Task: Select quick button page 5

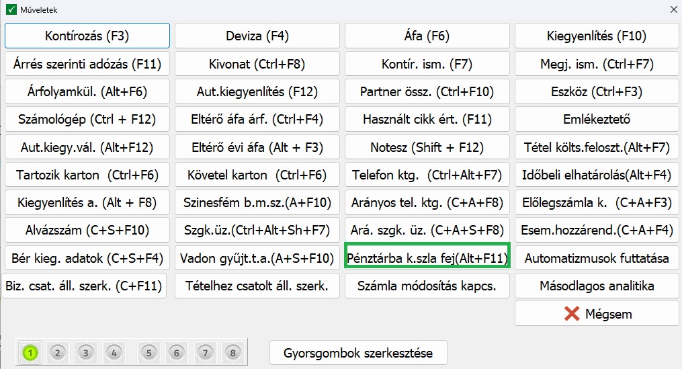Action: tap(149, 352)
